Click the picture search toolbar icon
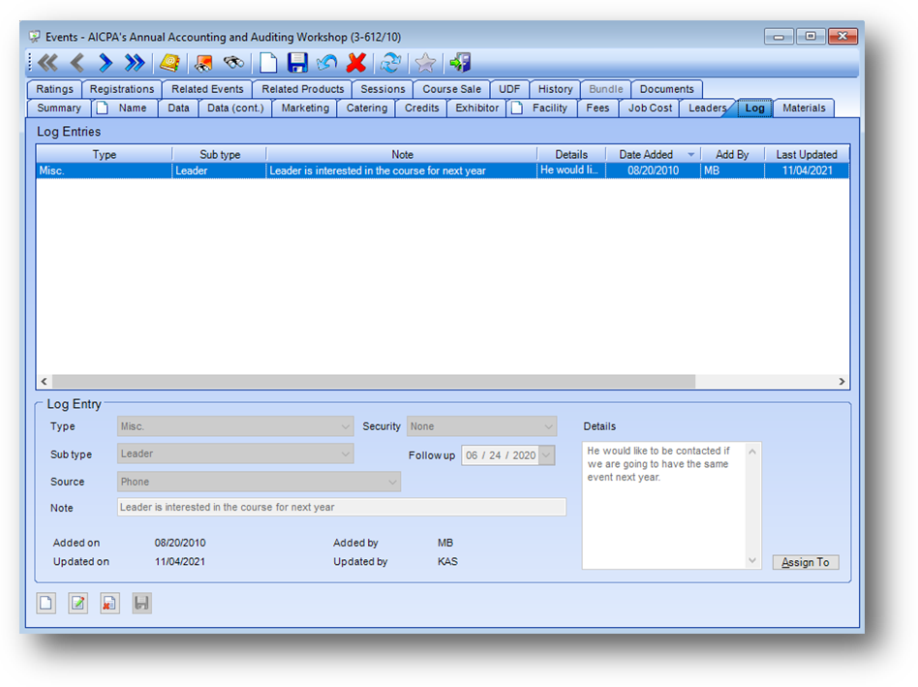This screenshot has height=687, width=918. [203, 63]
